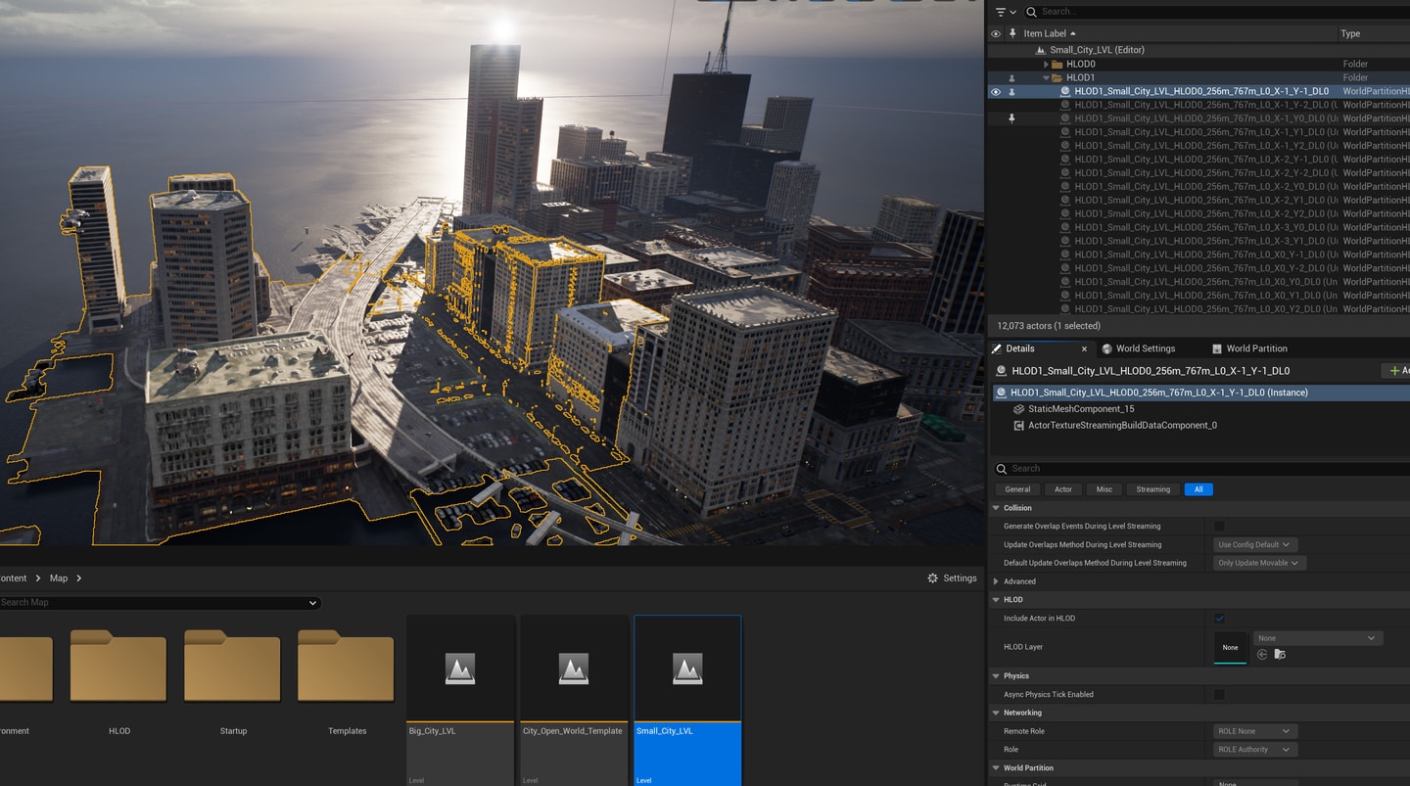Expand the HLOD0 folder in Outliner

[x=1046, y=64]
